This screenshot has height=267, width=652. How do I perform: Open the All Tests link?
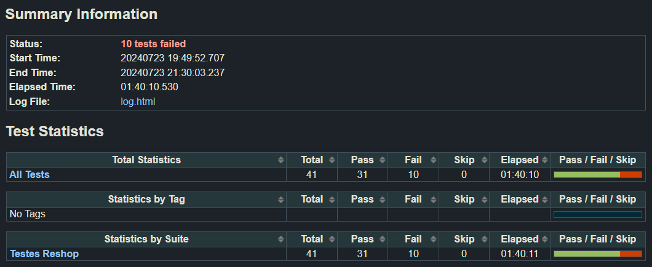click(30, 175)
